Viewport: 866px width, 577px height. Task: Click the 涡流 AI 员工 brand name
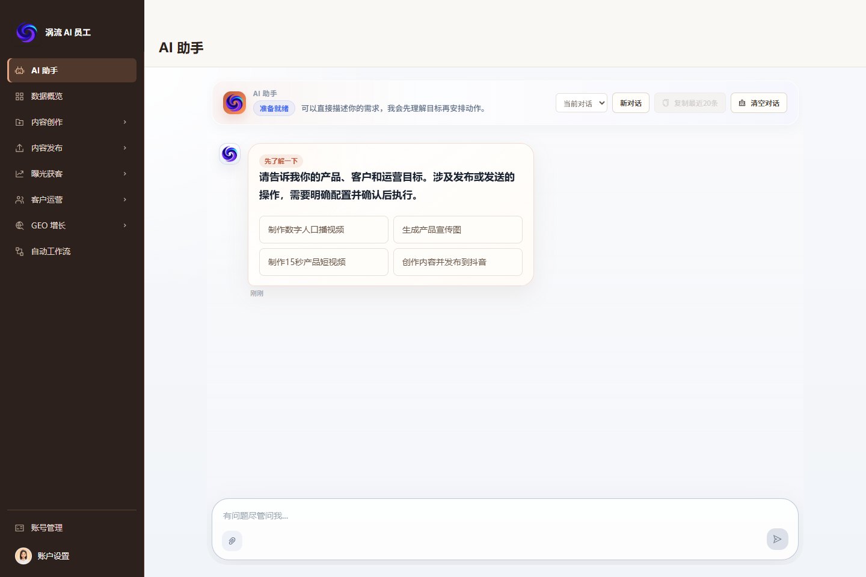click(68, 32)
